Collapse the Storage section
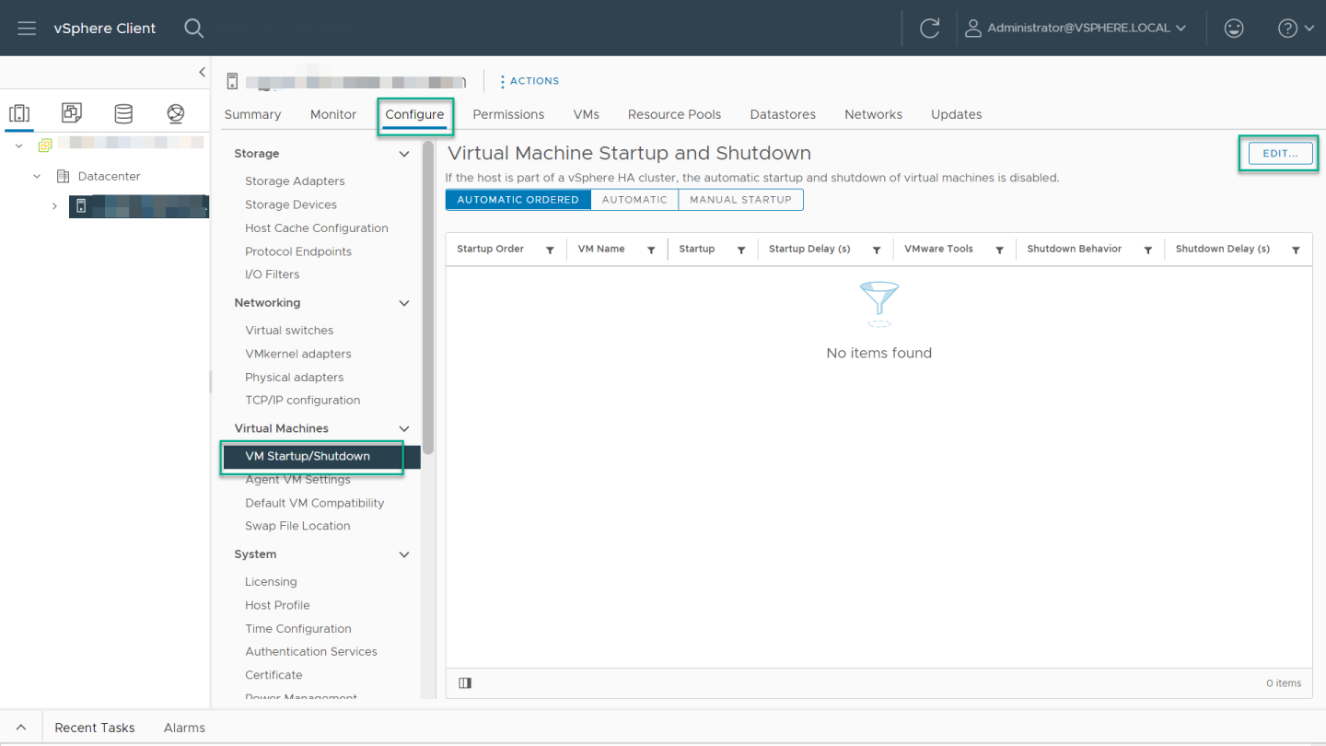1326x746 pixels. [403, 154]
